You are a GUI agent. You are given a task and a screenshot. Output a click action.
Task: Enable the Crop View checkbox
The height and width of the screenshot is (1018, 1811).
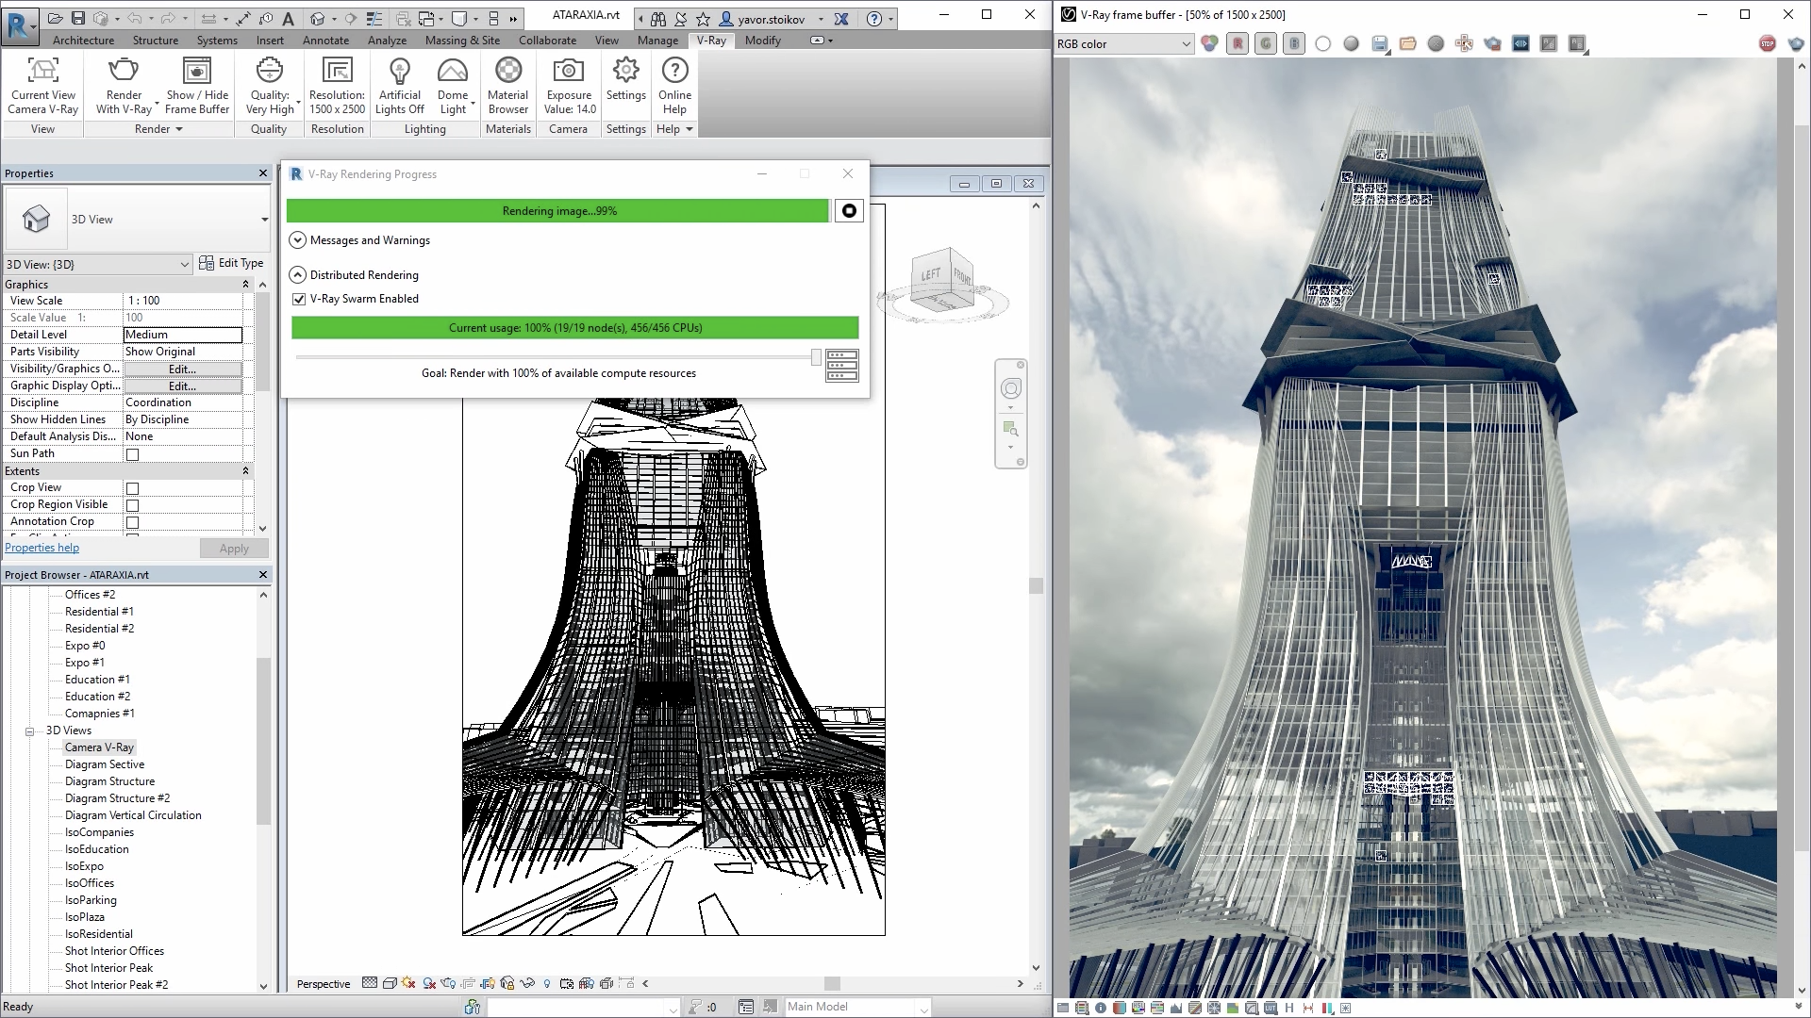[x=133, y=488]
